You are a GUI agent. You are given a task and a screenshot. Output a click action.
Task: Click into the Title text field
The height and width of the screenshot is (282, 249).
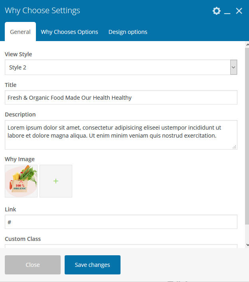(121, 97)
